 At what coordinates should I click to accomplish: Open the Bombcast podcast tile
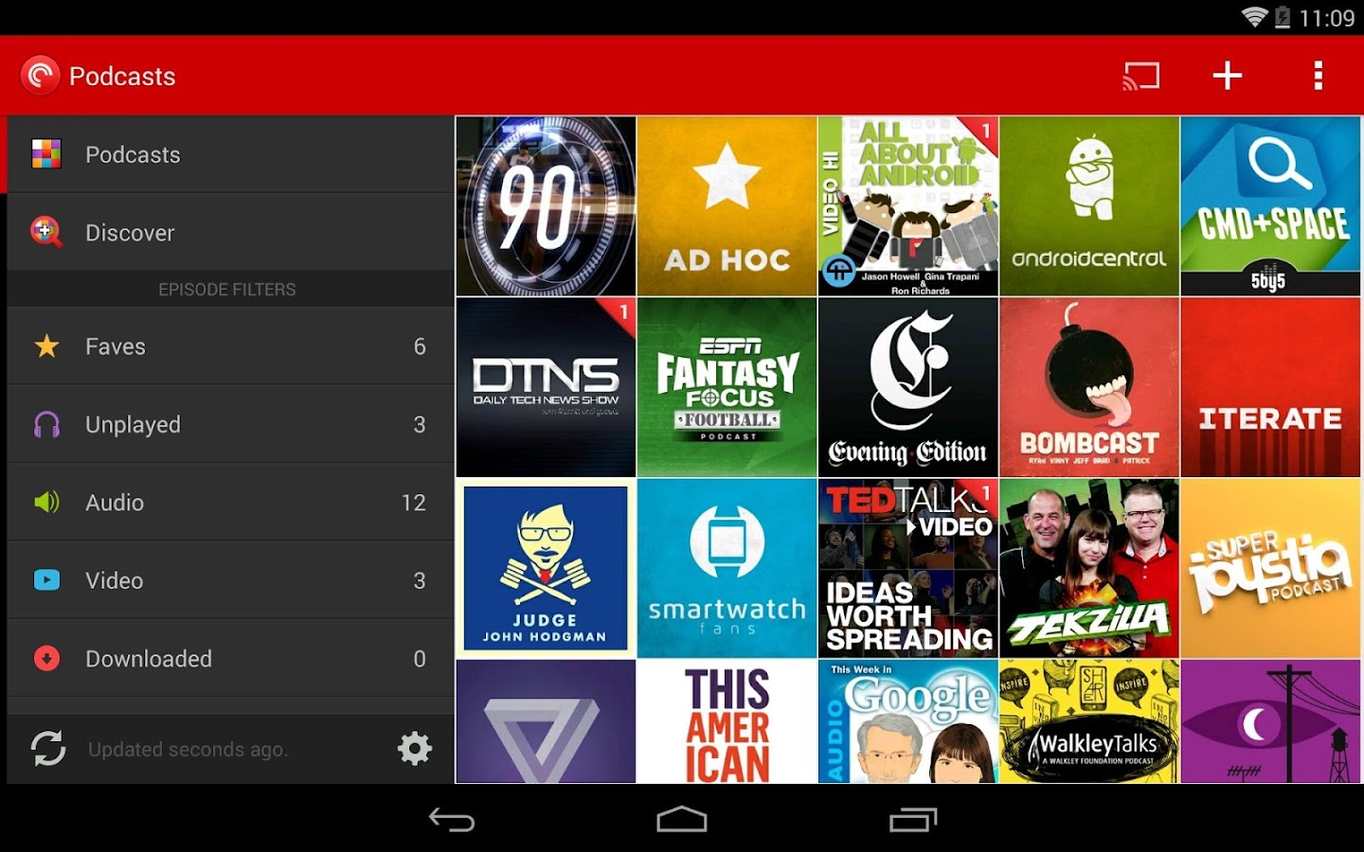point(1089,387)
